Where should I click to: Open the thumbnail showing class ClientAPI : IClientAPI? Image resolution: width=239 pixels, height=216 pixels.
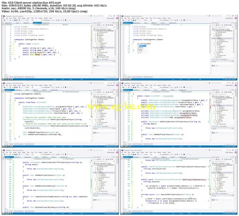179,115
